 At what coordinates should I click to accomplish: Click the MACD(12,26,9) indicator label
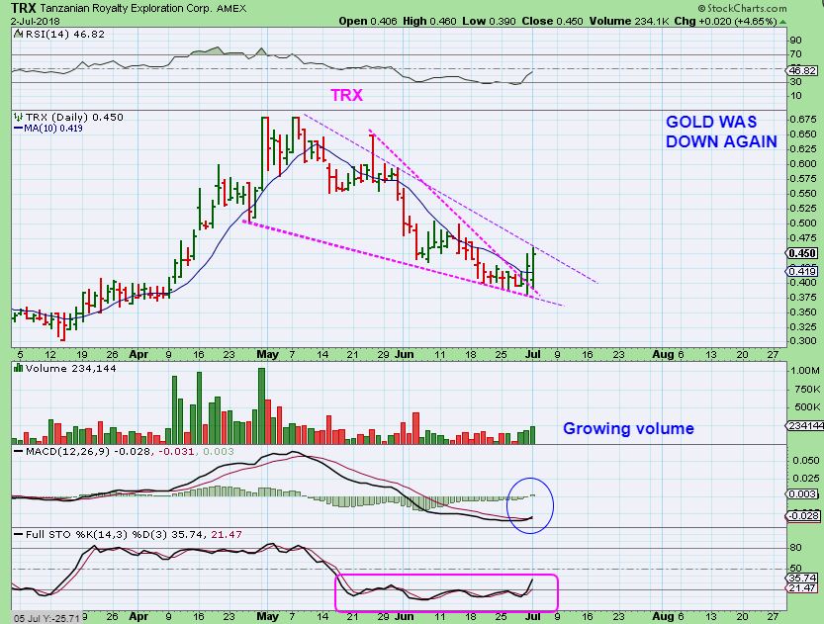(68, 451)
